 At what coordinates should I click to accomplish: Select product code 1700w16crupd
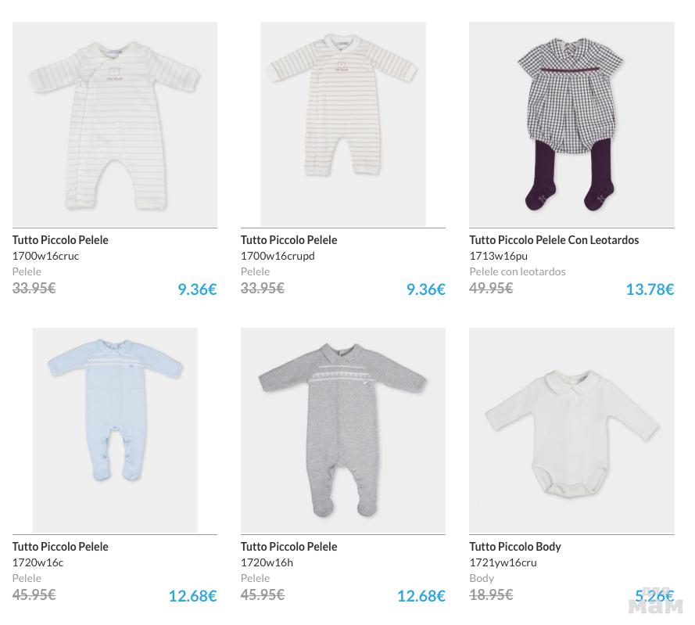(x=278, y=256)
